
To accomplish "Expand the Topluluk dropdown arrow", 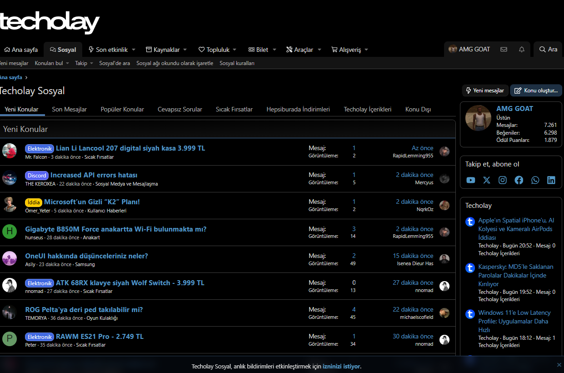I will click(235, 50).
